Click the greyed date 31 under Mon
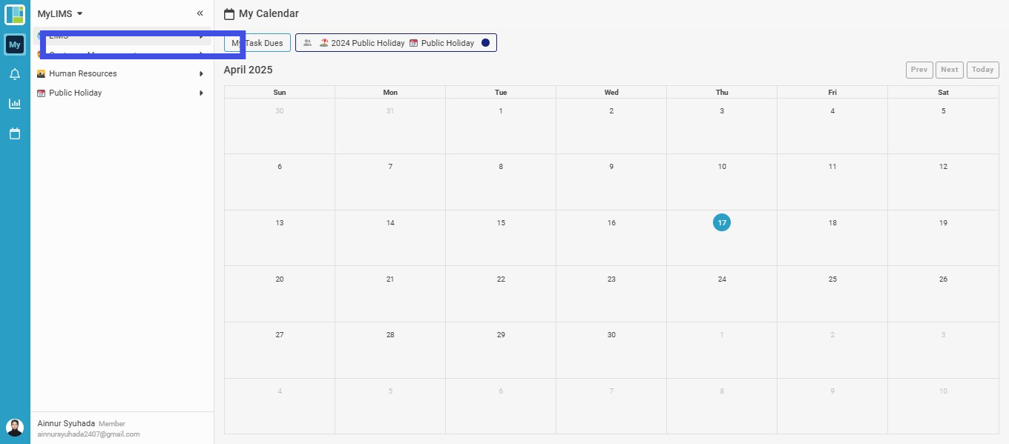Screen dimensions: 1009x444 [390, 111]
